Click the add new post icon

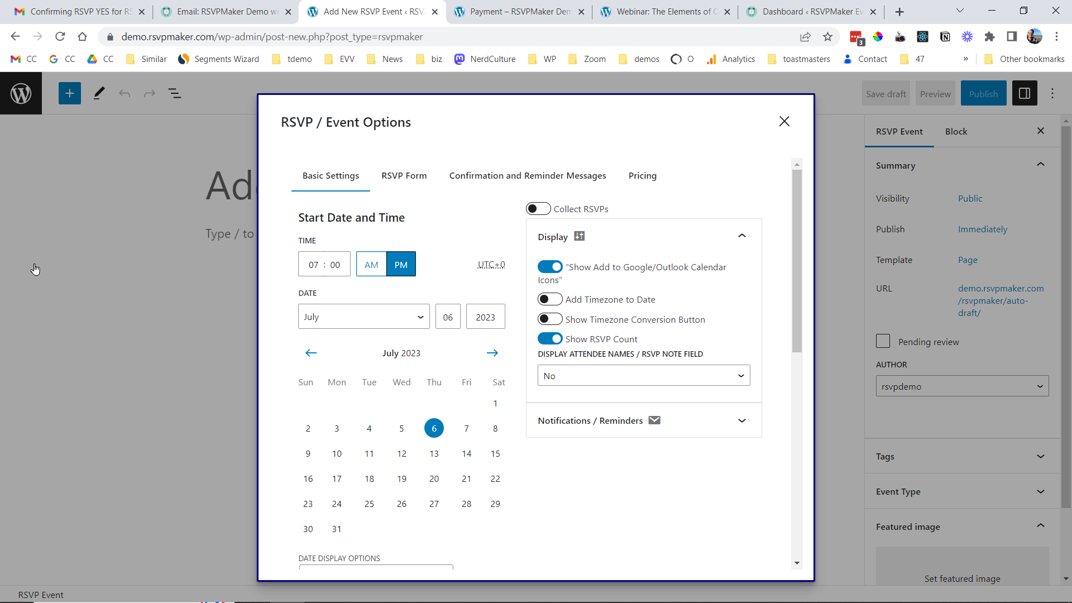tap(69, 93)
